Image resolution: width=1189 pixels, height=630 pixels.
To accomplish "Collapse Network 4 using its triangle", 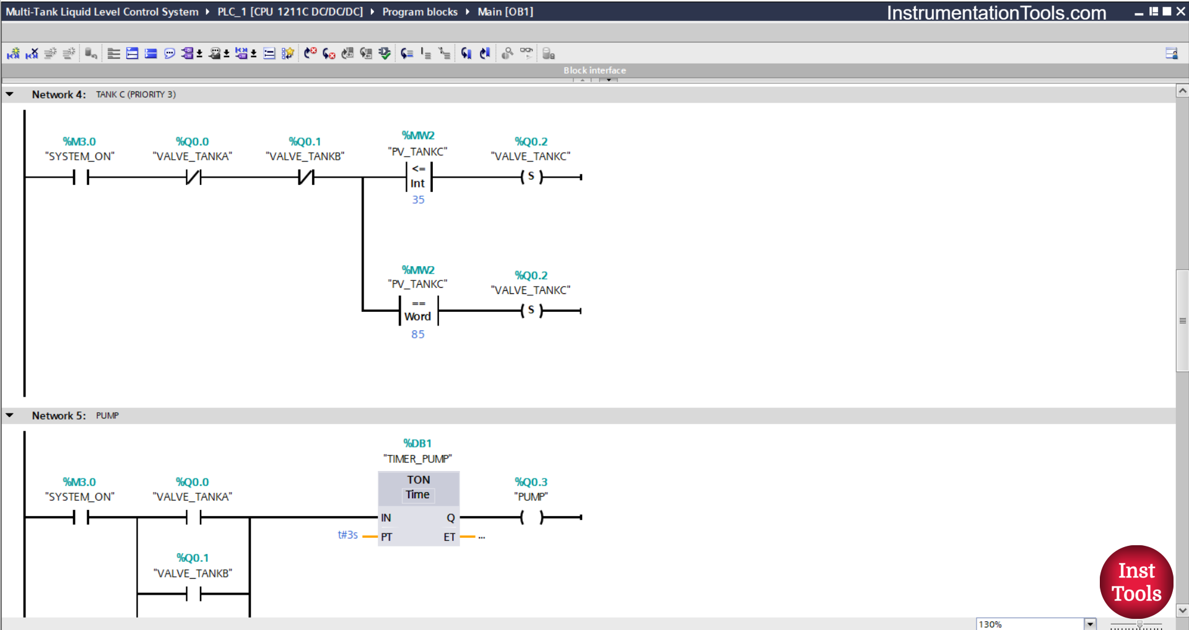I will click(x=10, y=95).
